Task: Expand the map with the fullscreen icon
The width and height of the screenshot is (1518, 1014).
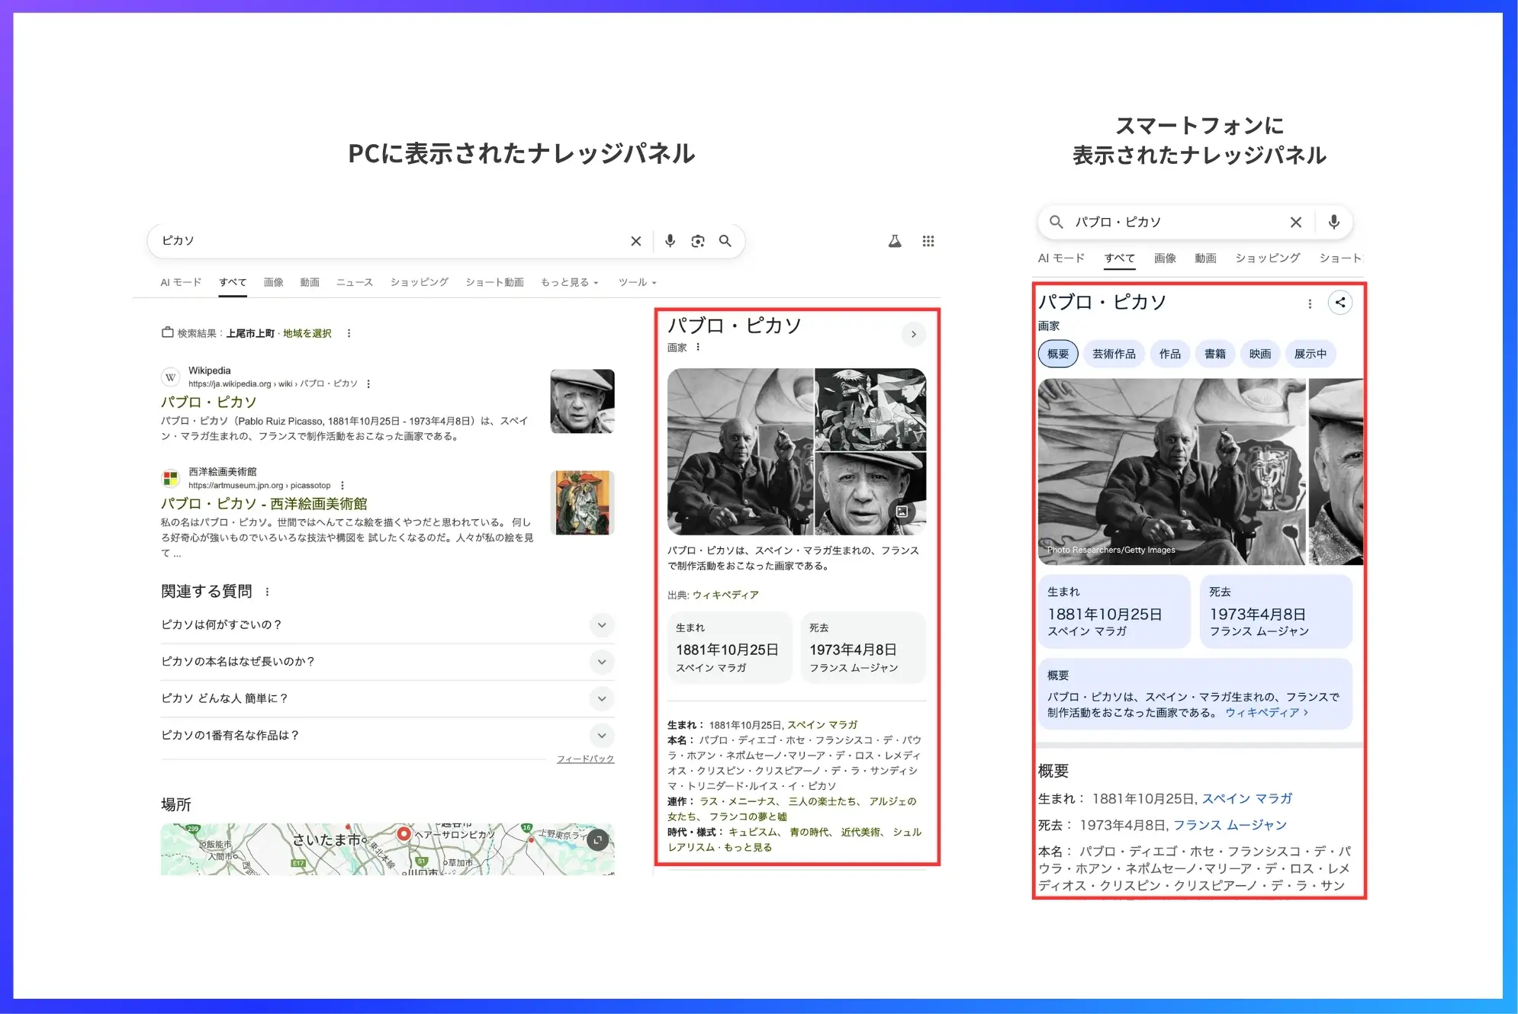Action: [597, 839]
